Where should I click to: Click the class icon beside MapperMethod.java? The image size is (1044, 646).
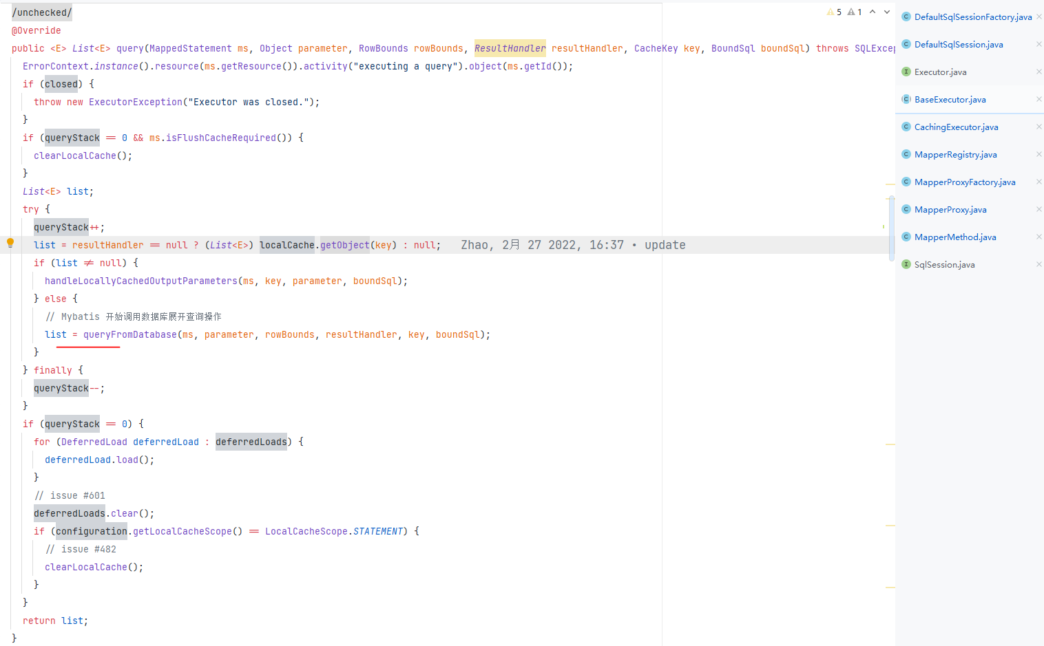click(x=906, y=237)
